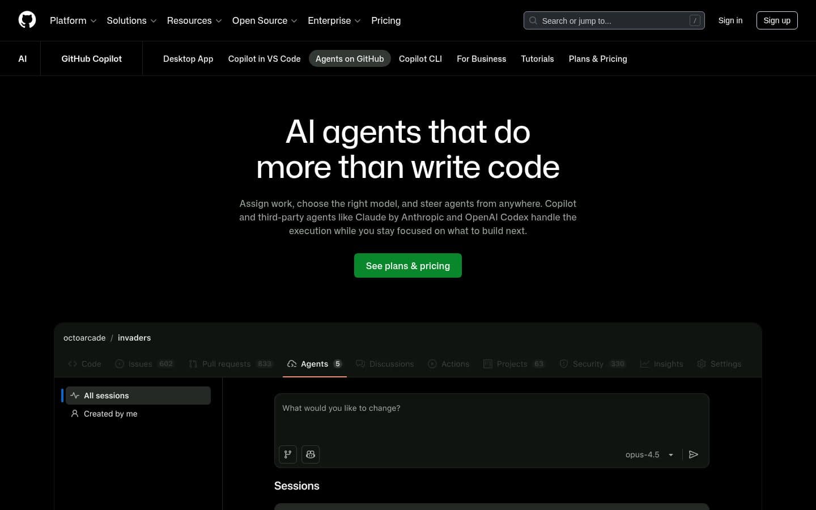Click the Settings gear icon
The height and width of the screenshot is (510, 816).
coord(702,364)
